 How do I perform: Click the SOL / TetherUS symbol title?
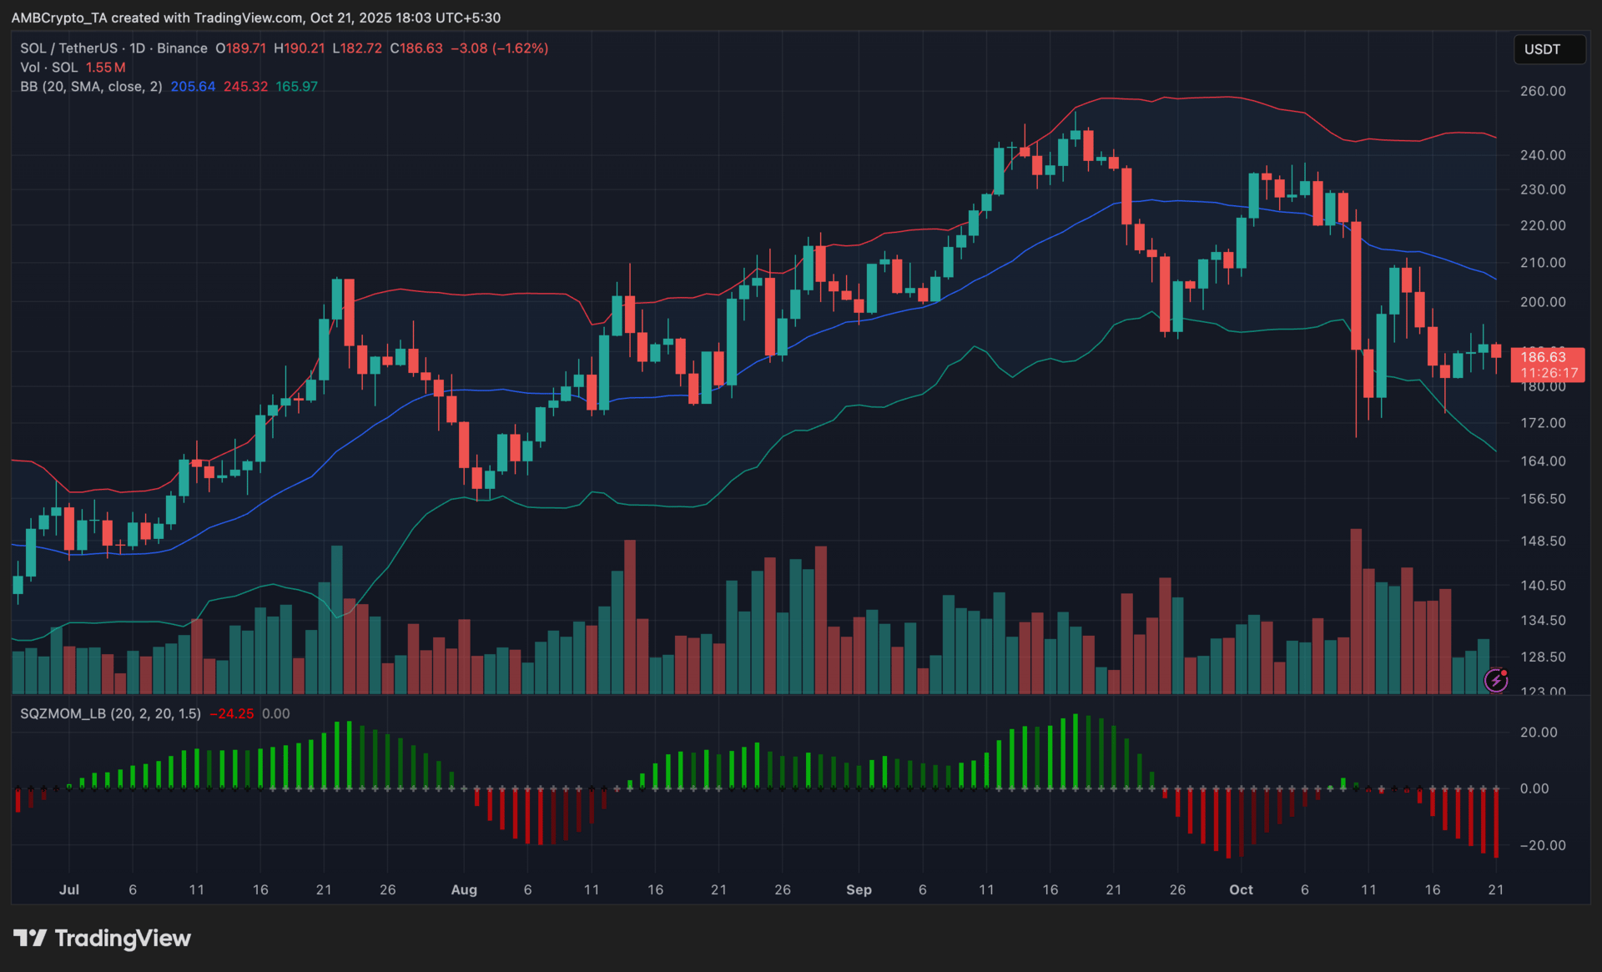pyautogui.click(x=69, y=48)
